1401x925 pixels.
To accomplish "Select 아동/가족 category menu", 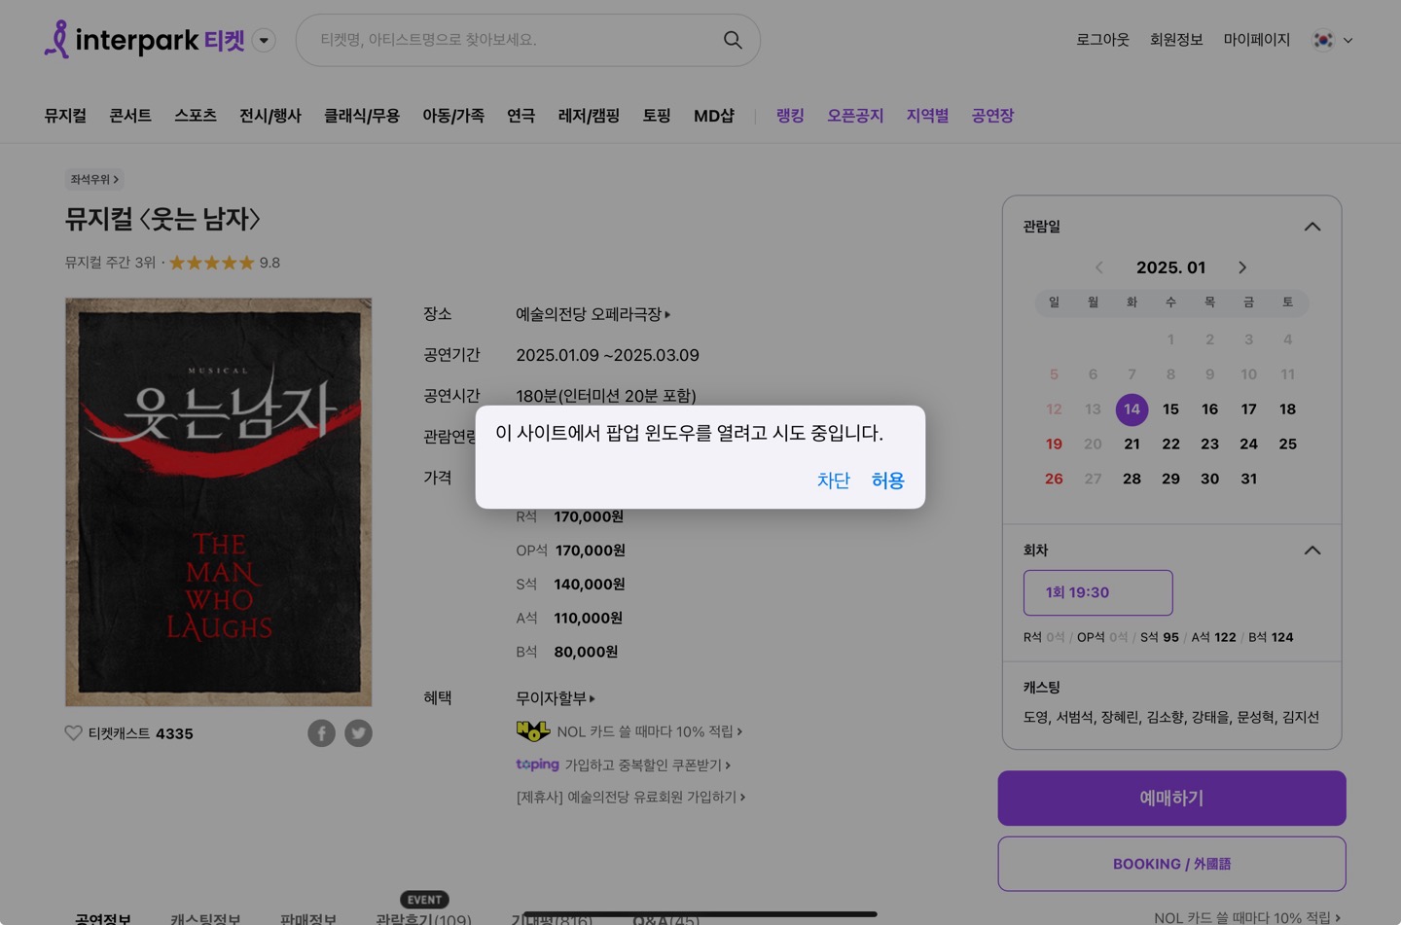I will [x=453, y=116].
